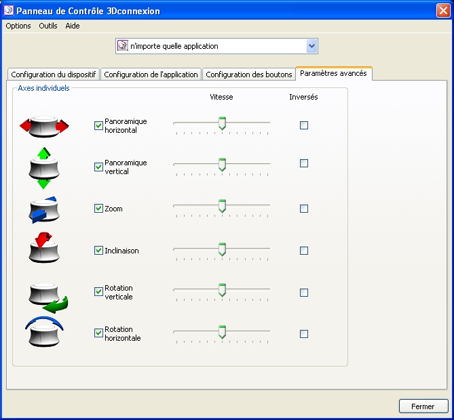Click the Rotation horizontale icon with blue arc
The height and width of the screenshot is (420, 454).
(44, 331)
